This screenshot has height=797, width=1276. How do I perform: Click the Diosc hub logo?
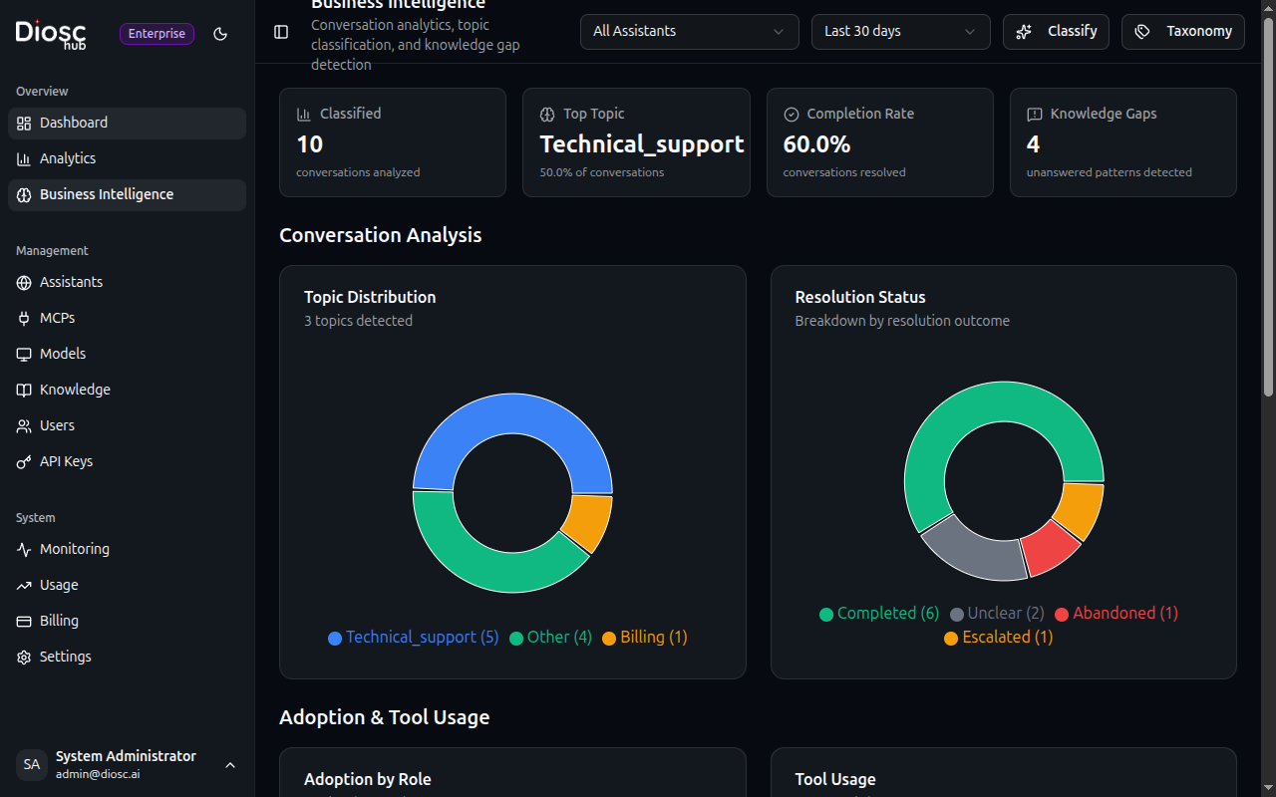point(50,35)
